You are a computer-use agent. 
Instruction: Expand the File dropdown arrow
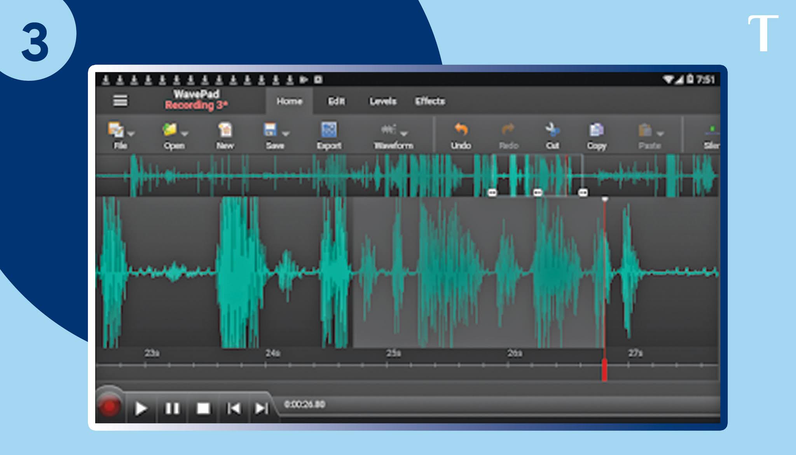pos(131,134)
